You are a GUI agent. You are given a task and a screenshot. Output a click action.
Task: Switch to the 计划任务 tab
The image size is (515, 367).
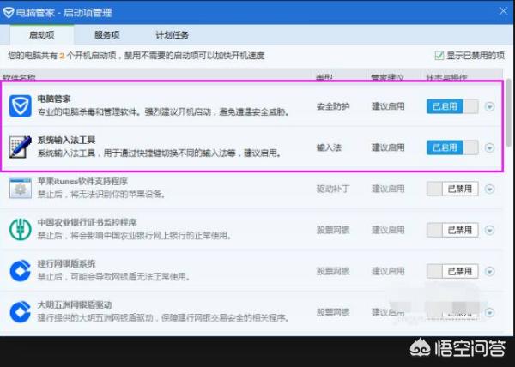click(173, 34)
